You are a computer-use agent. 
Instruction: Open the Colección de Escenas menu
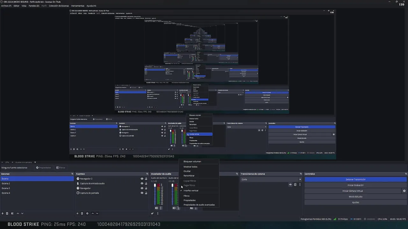59,6
